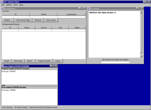The image size is (151, 110).
Task: Select the Courses ID column header
Action: click(x=16, y=14)
